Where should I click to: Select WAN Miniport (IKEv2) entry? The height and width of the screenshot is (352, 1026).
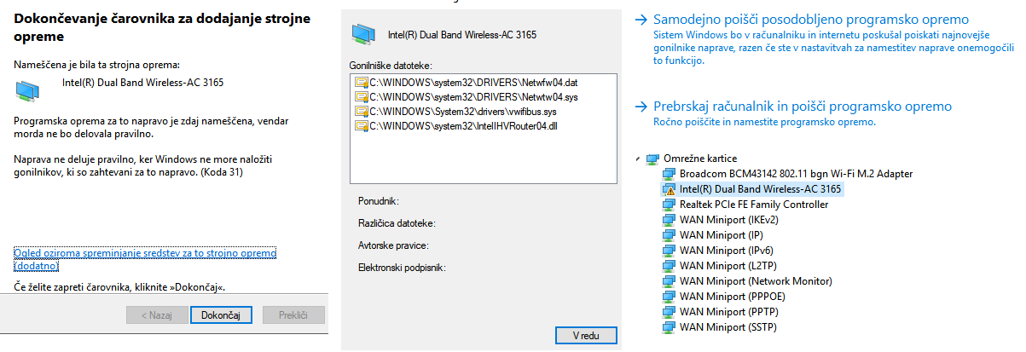pyautogui.click(x=729, y=220)
